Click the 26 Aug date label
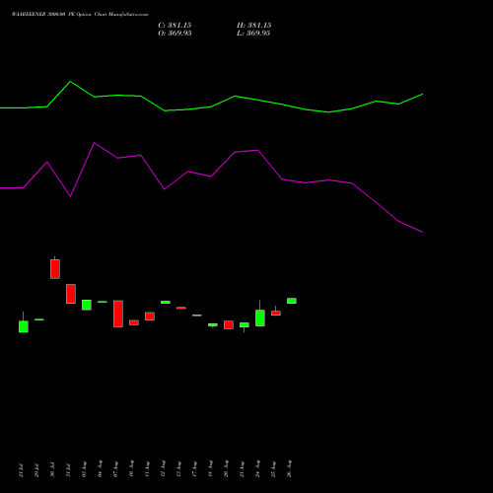 (289, 469)
